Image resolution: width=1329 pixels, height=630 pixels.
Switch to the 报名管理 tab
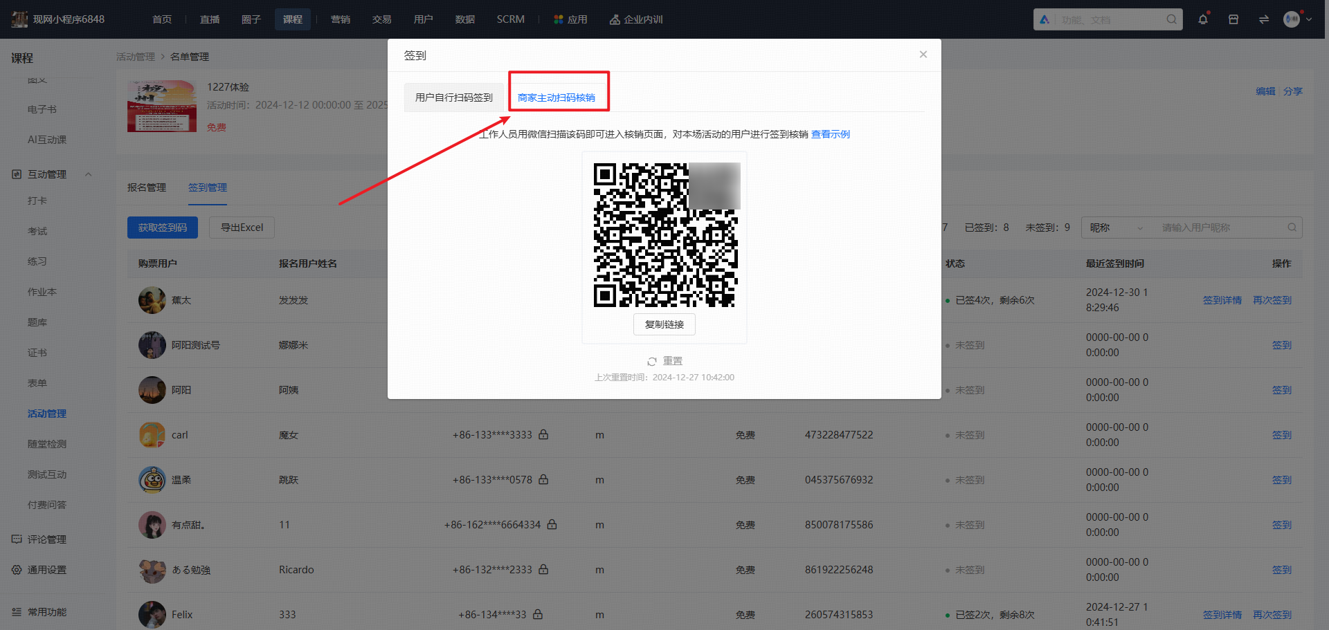[x=147, y=187]
